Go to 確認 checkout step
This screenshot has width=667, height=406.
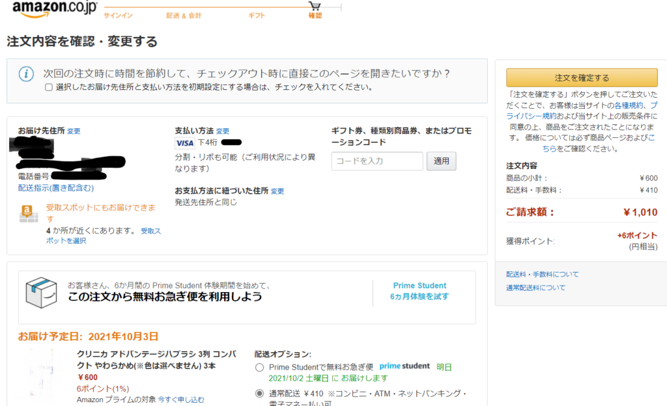[x=315, y=16]
